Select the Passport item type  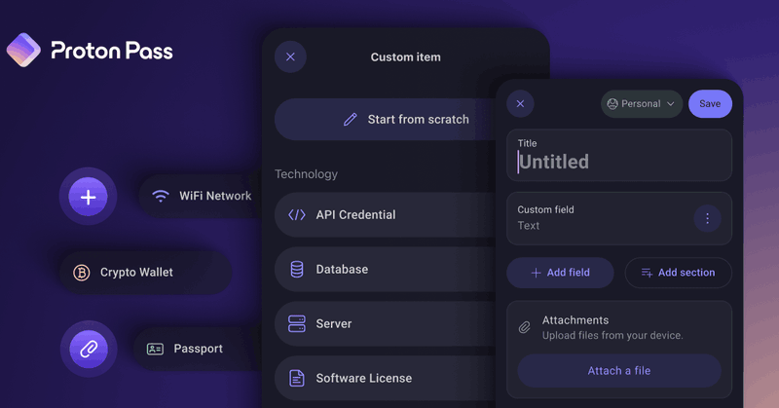198,349
